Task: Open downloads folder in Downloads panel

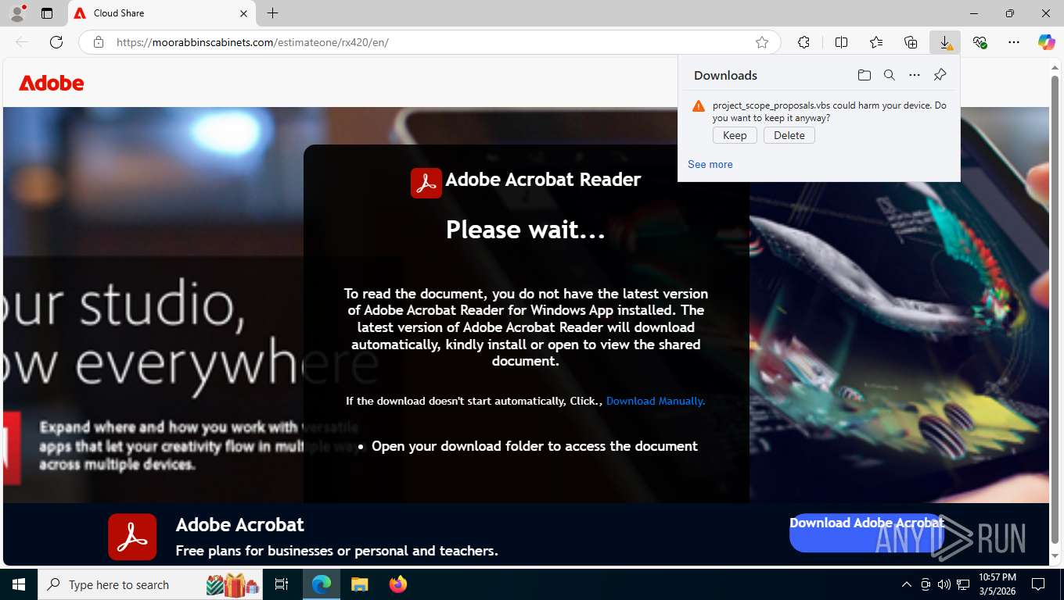Action: pos(864,75)
